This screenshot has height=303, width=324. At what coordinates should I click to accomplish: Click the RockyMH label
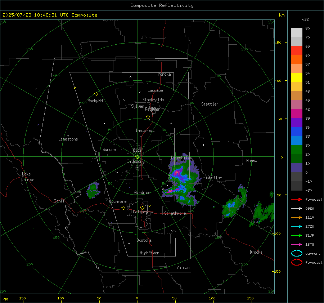point(95,101)
